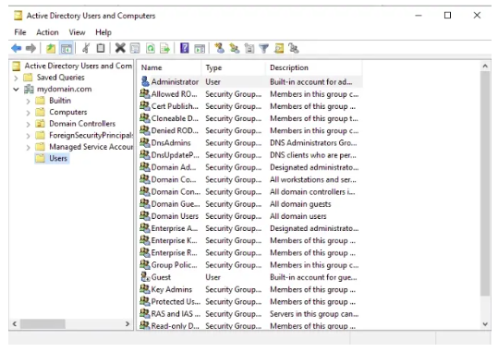Click the vertical scrollbar thumb
This screenshot has width=498, height=352.
click(x=485, y=183)
